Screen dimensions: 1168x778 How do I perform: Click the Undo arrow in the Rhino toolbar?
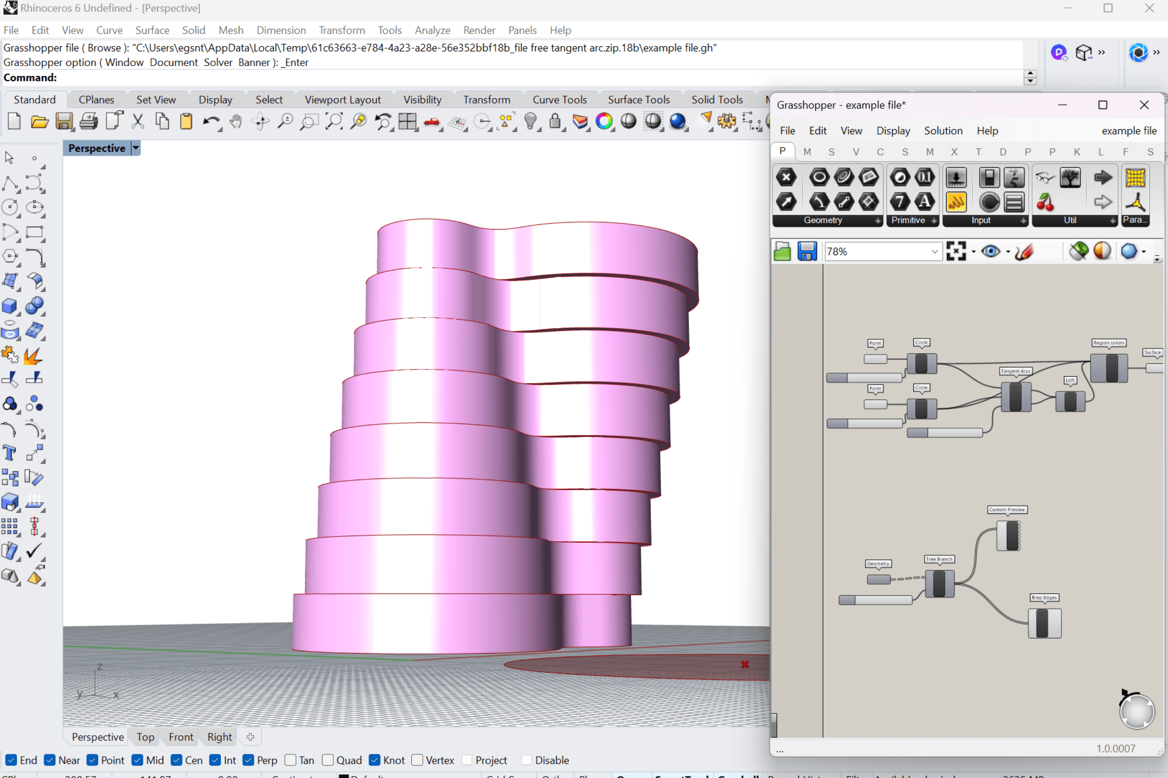211,121
